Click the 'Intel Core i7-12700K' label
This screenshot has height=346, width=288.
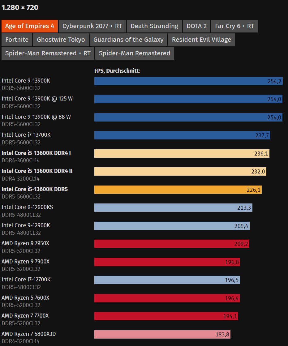[x=26, y=280]
